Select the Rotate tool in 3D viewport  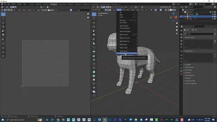coord(94,27)
